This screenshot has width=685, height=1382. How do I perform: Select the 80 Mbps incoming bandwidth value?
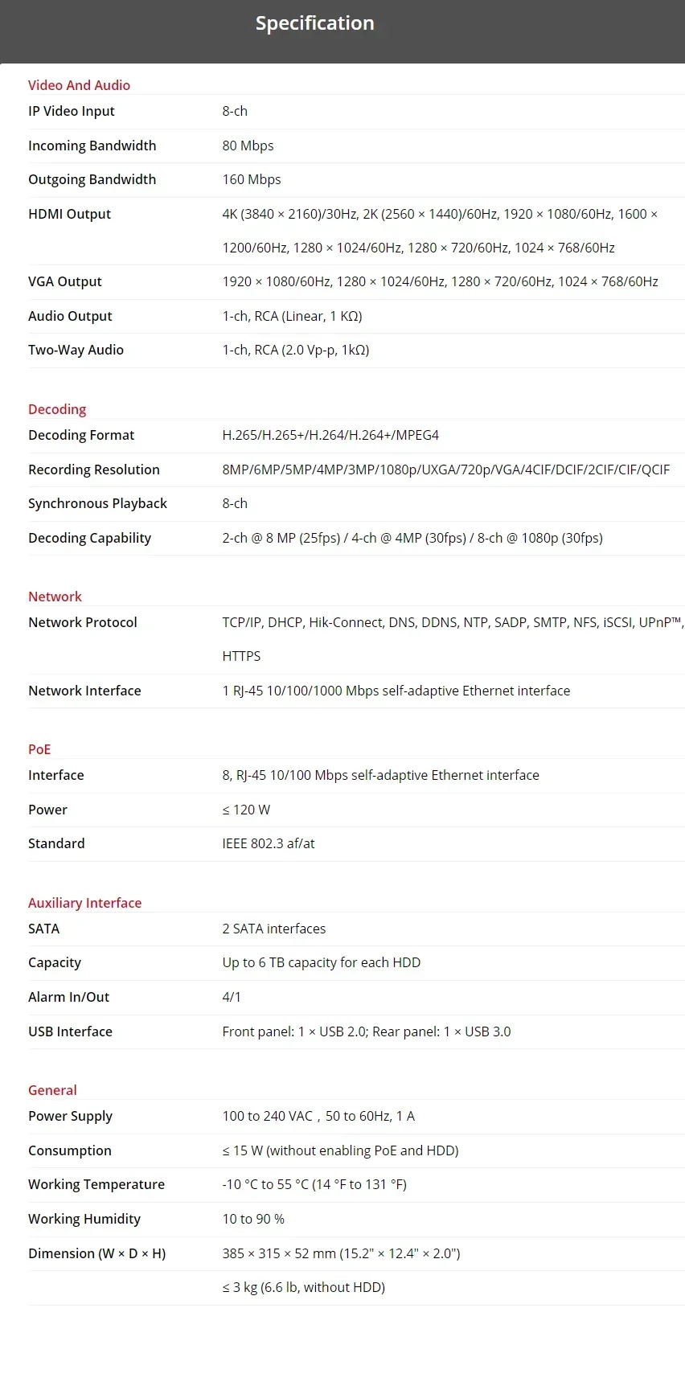pos(248,146)
